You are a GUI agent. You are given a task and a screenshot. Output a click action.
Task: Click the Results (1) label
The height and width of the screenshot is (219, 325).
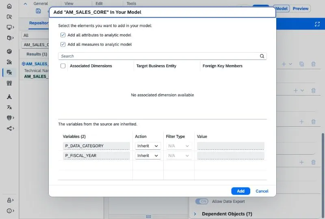[37, 54]
